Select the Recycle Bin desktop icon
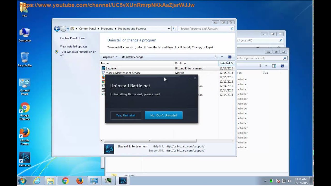 click(25, 60)
